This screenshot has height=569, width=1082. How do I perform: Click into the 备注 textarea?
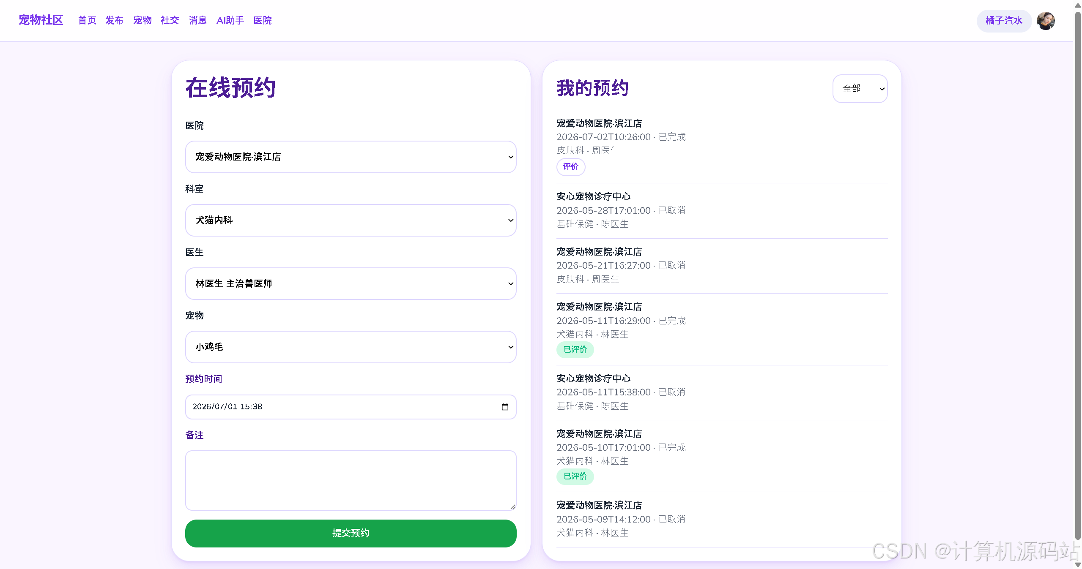pos(351,480)
